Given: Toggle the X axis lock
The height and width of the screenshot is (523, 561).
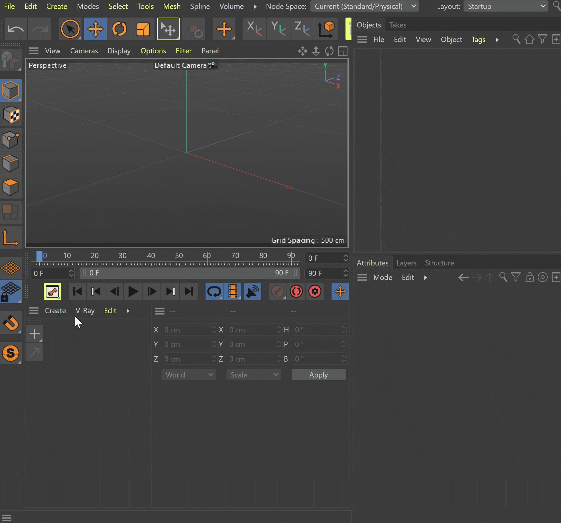Looking at the screenshot, I should pos(255,29).
